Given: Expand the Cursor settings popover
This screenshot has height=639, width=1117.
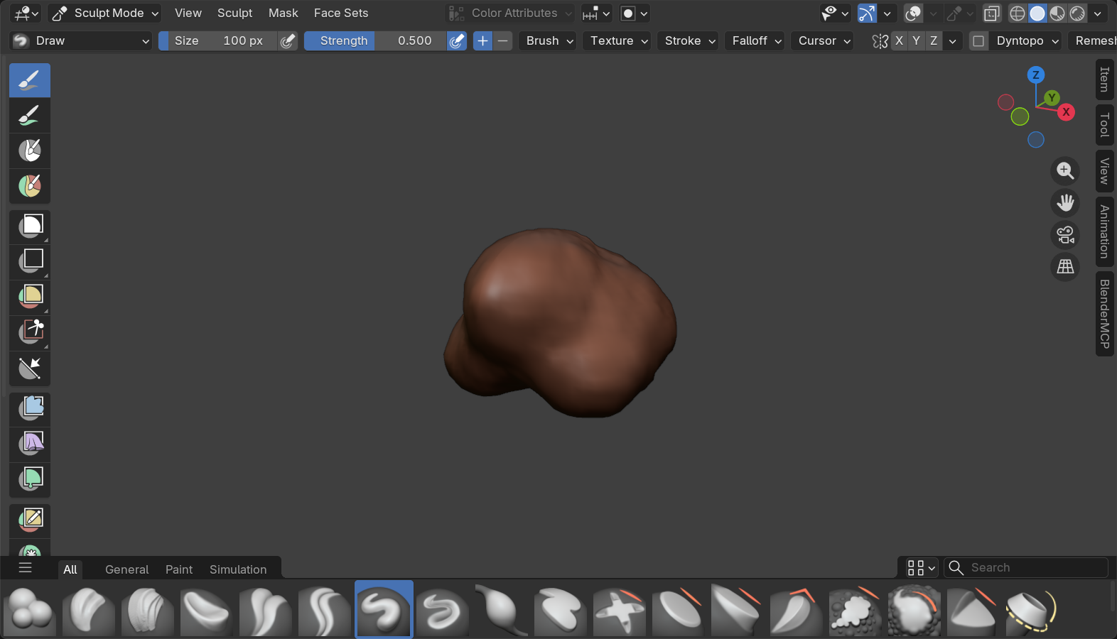Looking at the screenshot, I should pyautogui.click(x=824, y=41).
